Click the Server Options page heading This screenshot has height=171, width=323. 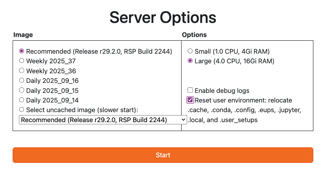(x=163, y=17)
